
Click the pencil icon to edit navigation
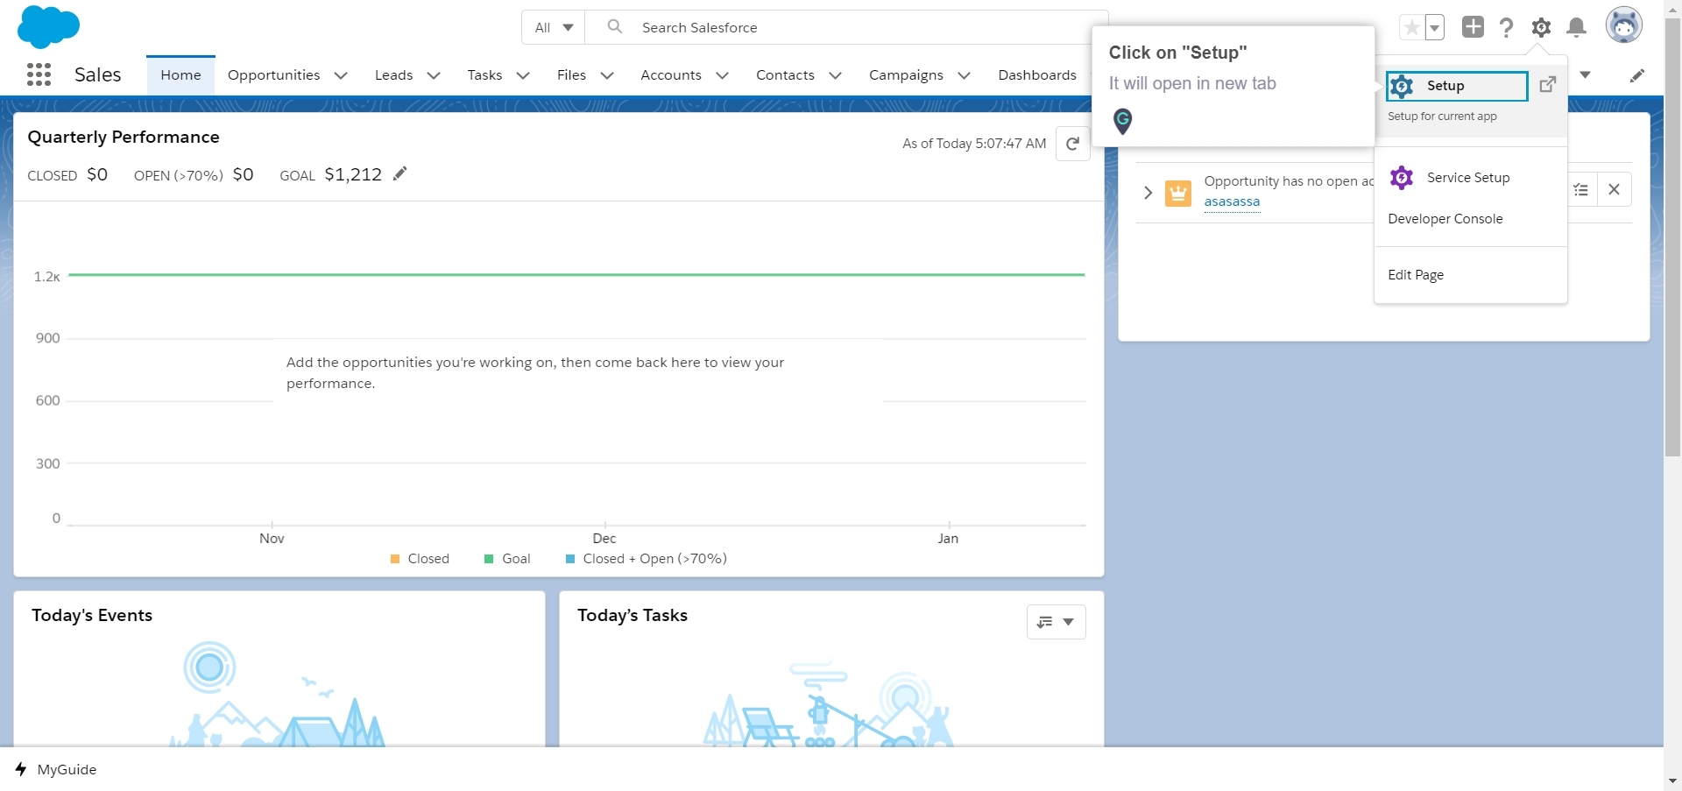click(1636, 75)
